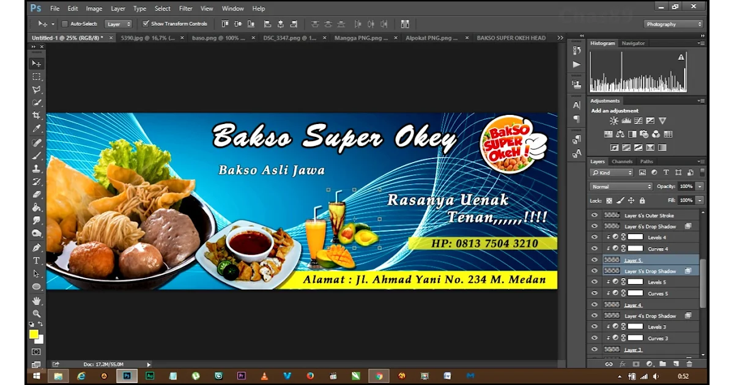Viewport: 734px width, 385px height.
Task: Open the Photography workspace dropdown
Action: coord(673,24)
